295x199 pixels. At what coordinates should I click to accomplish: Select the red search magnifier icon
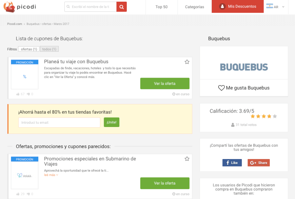pyautogui.click(x=121, y=7)
